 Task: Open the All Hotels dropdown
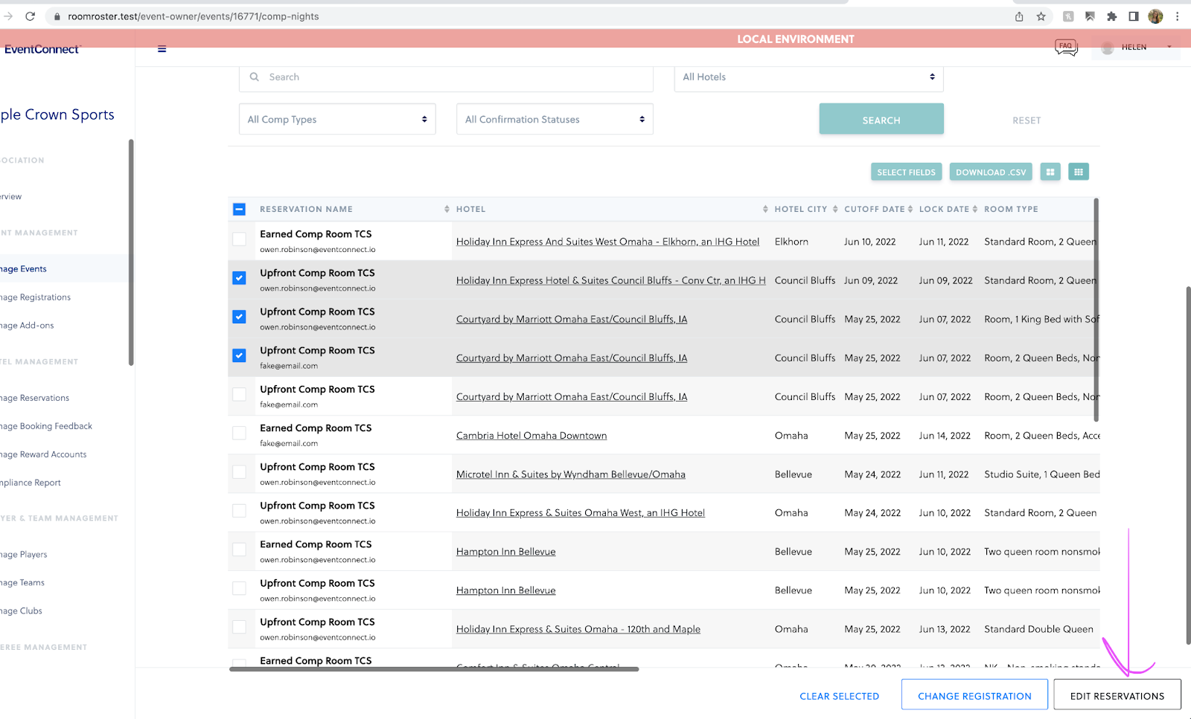tap(808, 77)
